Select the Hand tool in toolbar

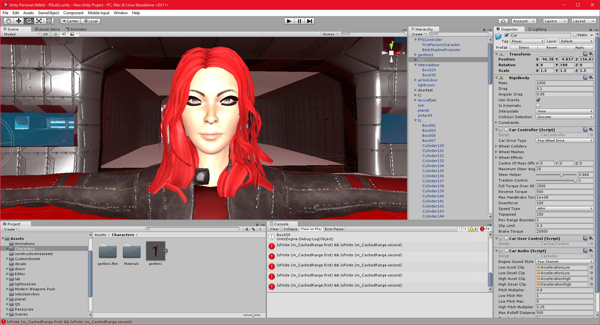pyautogui.click(x=9, y=21)
